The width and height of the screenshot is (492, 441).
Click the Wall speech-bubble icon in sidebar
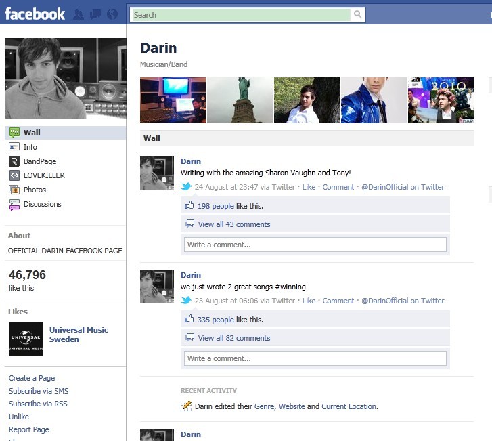[14, 133]
